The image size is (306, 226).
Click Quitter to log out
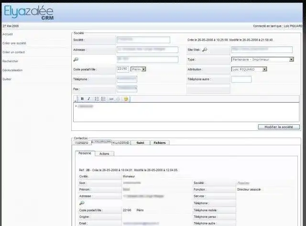(7, 79)
